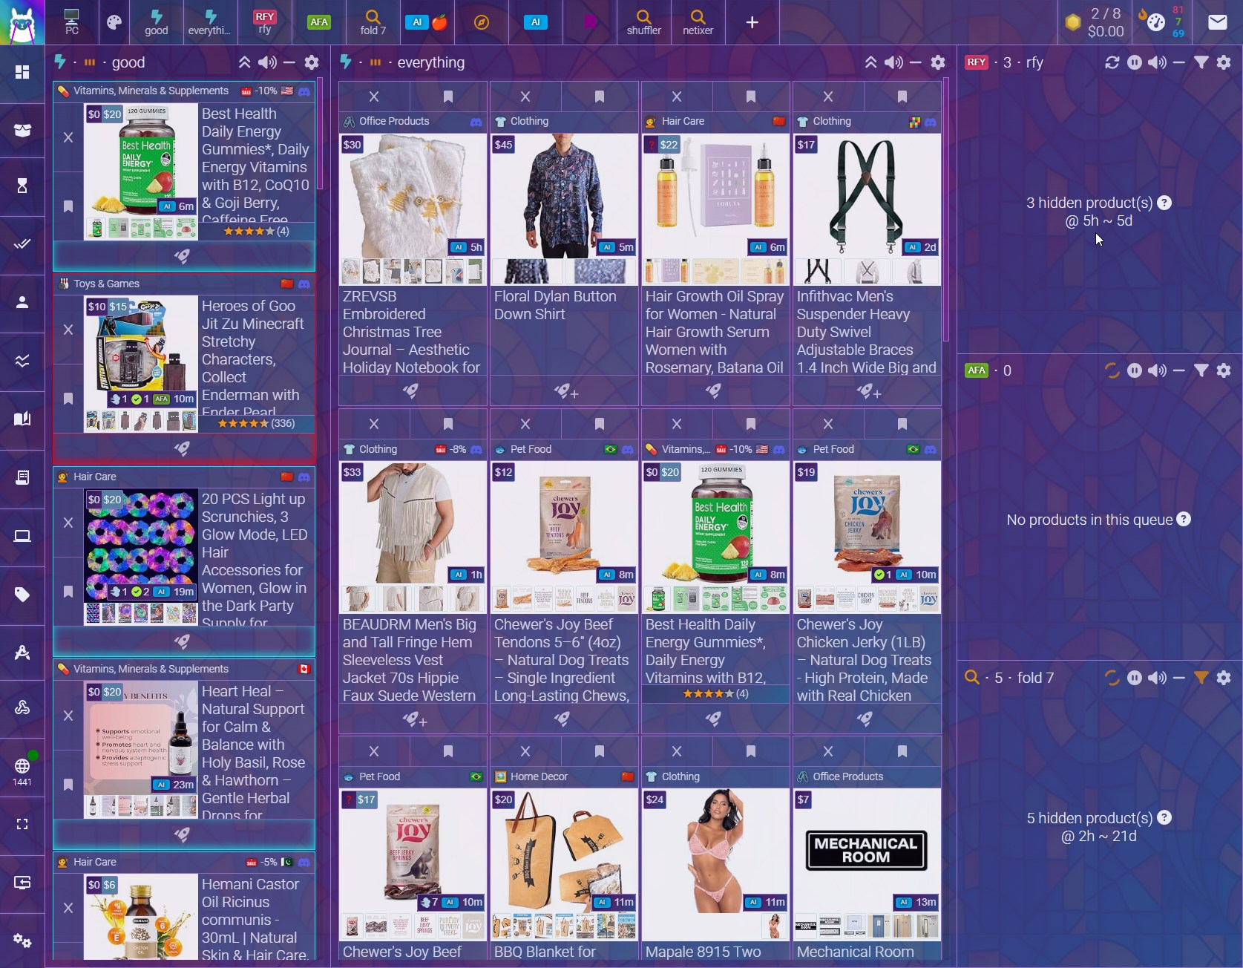The width and height of the screenshot is (1243, 968).
Task: Open the gauge stats icon in top bar
Action: (1155, 22)
